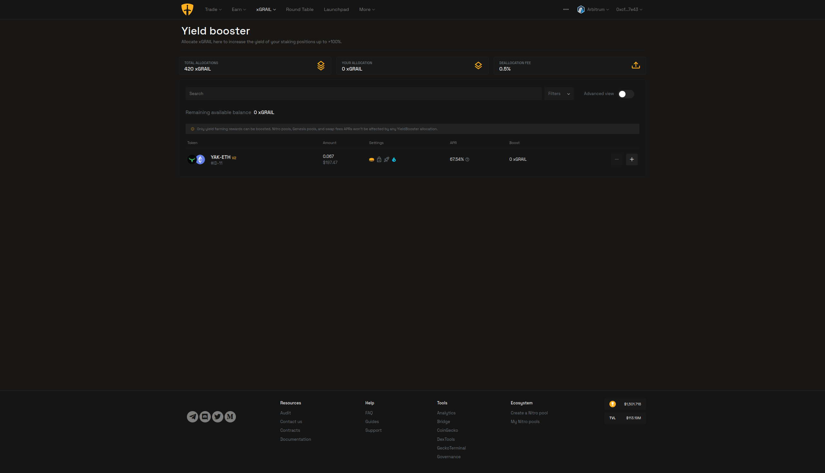The height and width of the screenshot is (473, 825).
Task: Open the Analytics tool link
Action: point(446,413)
